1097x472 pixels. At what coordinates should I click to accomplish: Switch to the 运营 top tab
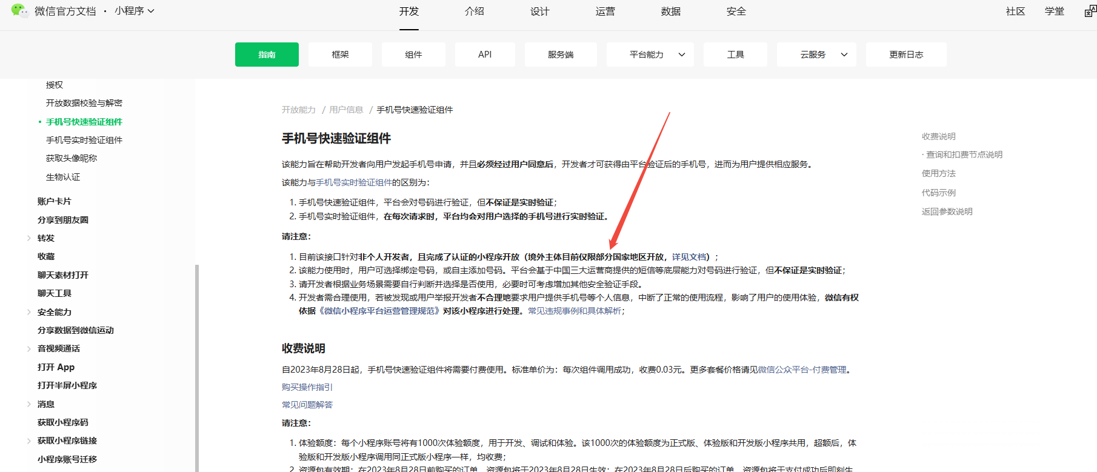tap(605, 12)
